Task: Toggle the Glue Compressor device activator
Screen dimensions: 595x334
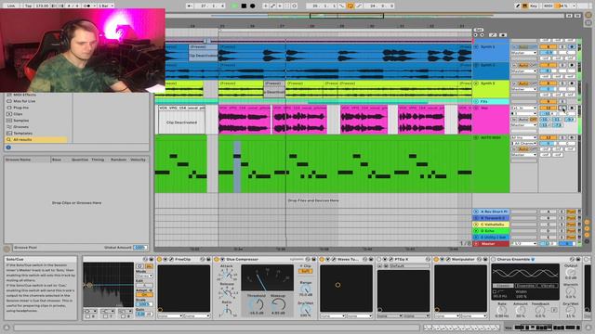Action: (217, 260)
